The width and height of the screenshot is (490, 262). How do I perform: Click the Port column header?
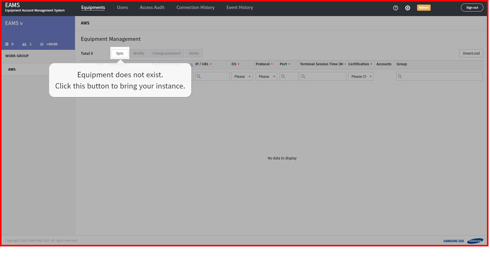[283, 64]
